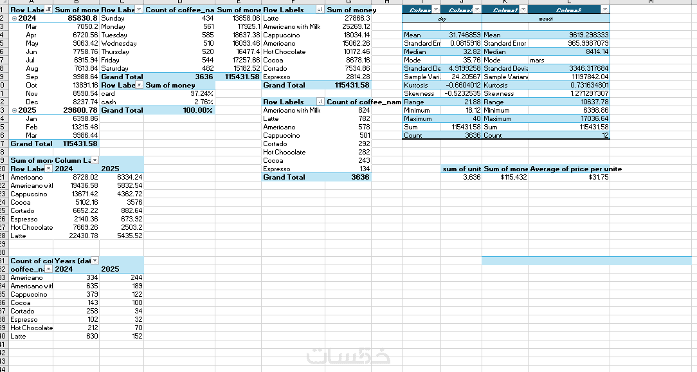Click Espresso money sum 2814.28

click(348, 77)
